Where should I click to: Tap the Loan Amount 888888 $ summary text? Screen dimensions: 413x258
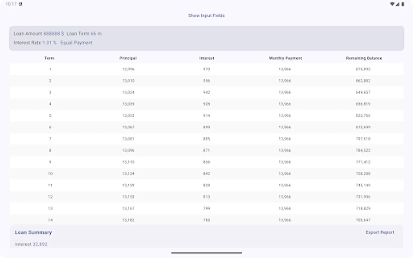[x=39, y=34]
